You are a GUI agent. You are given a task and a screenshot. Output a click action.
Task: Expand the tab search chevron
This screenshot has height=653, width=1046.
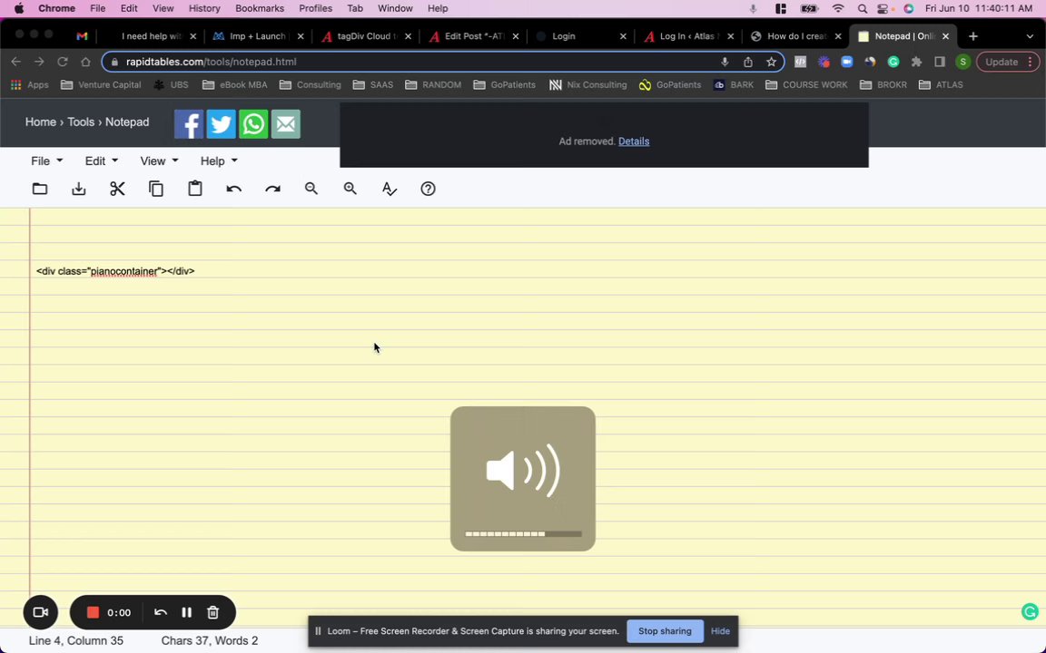click(1030, 36)
